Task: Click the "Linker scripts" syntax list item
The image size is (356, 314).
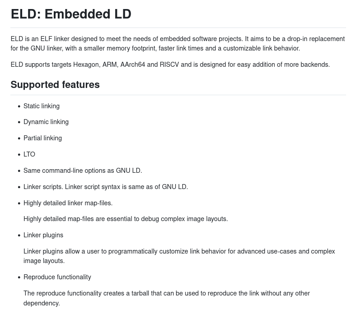Action: [106, 187]
